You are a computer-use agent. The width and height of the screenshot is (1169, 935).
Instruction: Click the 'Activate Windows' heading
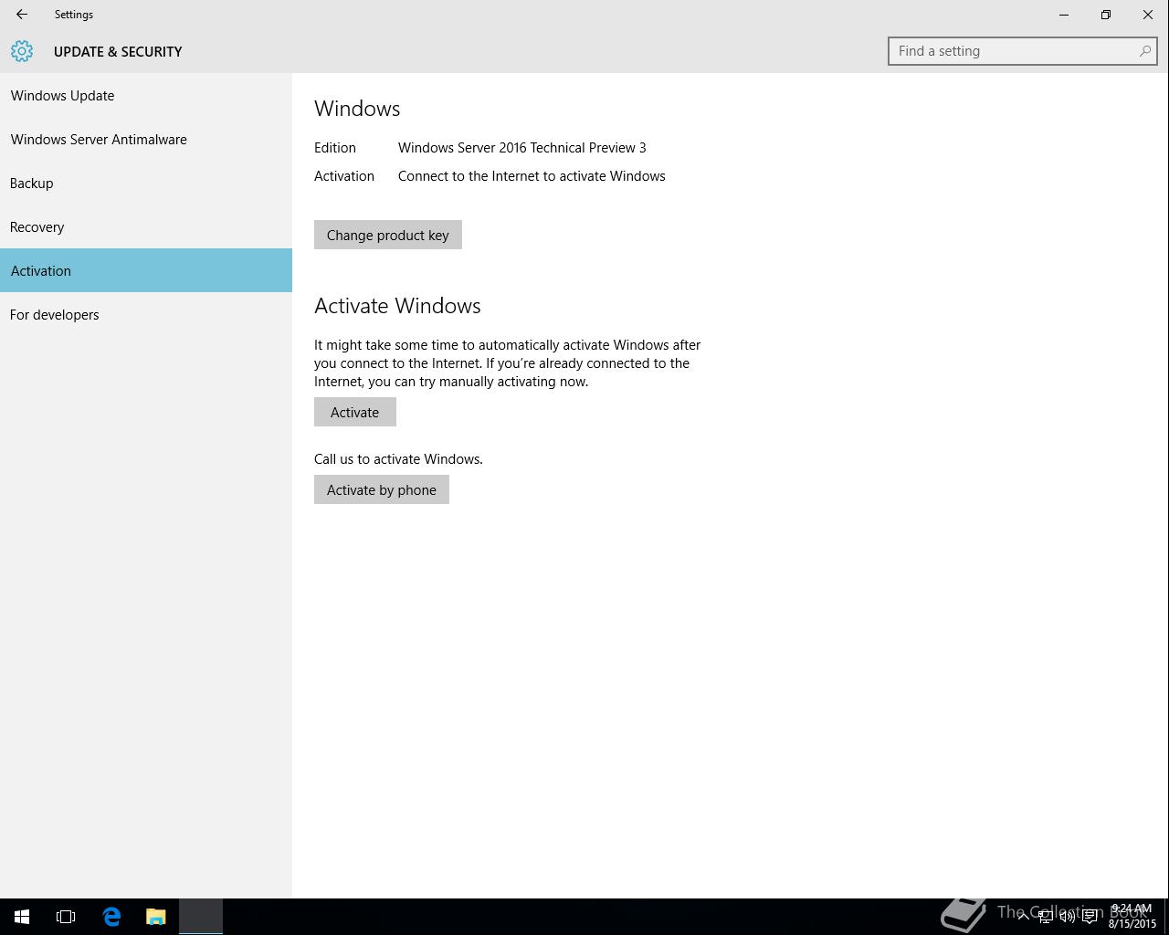pos(397,306)
